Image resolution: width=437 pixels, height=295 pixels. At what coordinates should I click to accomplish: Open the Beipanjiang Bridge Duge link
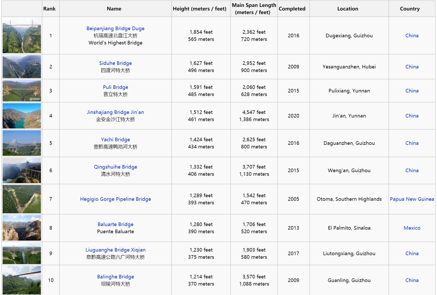click(115, 28)
